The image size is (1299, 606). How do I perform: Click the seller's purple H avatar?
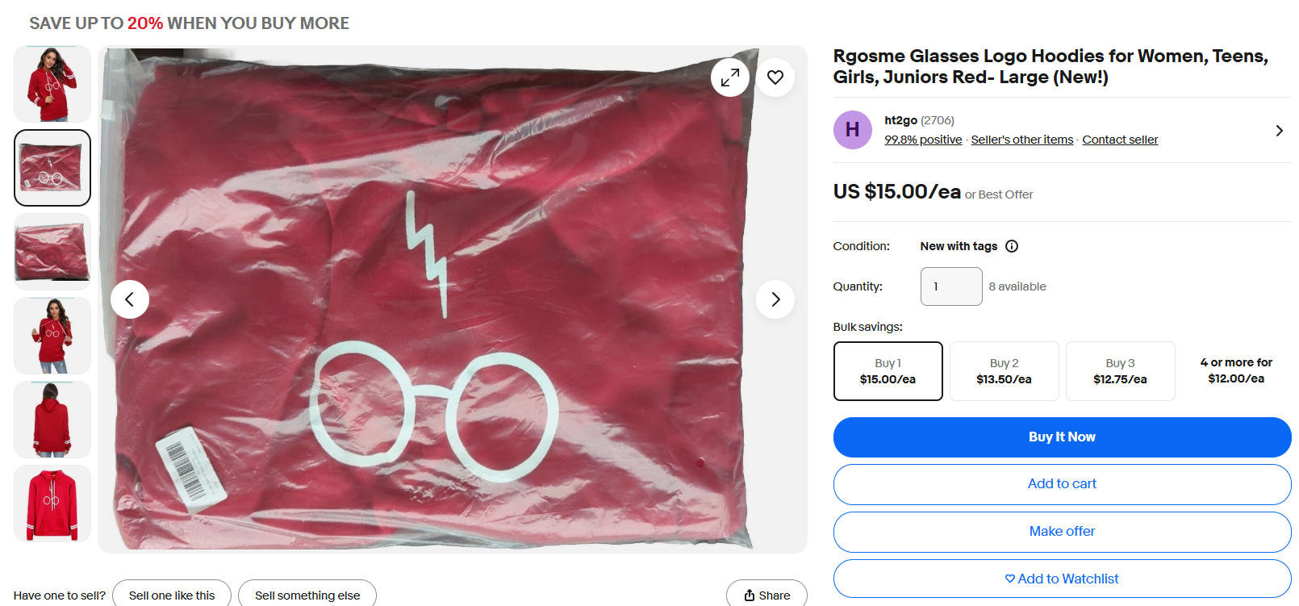852,130
